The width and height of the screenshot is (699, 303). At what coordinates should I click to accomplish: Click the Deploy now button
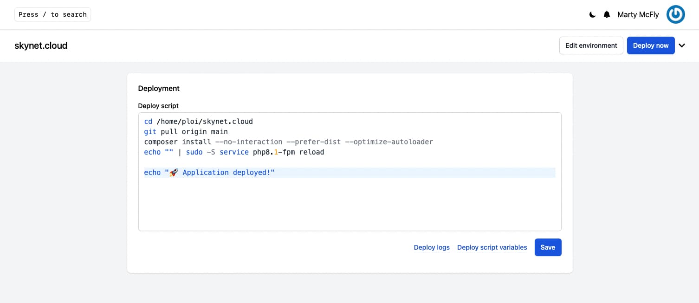click(x=651, y=45)
